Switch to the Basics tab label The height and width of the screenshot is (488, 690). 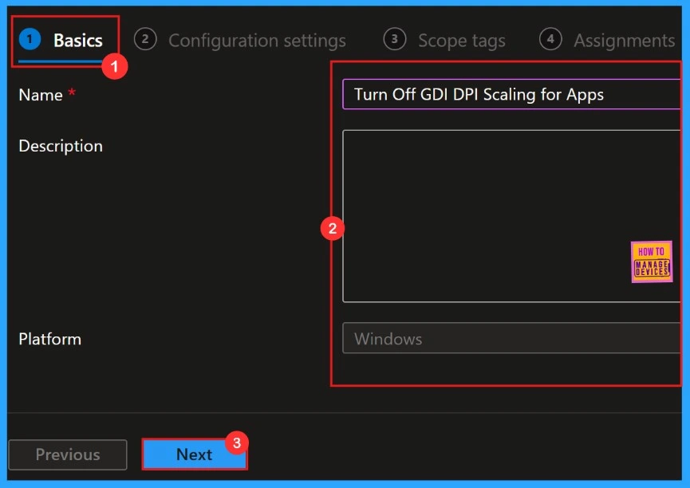(x=77, y=41)
